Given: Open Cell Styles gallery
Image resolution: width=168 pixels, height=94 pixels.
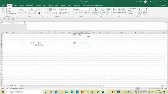Looking at the screenshot, I should click(108, 11).
